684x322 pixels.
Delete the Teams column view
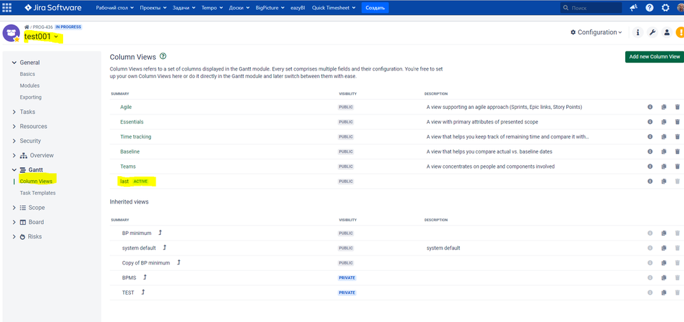pyautogui.click(x=677, y=166)
